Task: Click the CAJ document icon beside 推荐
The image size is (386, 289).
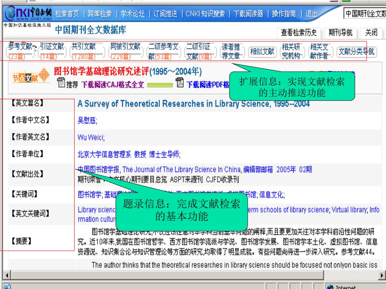Action: point(61,82)
